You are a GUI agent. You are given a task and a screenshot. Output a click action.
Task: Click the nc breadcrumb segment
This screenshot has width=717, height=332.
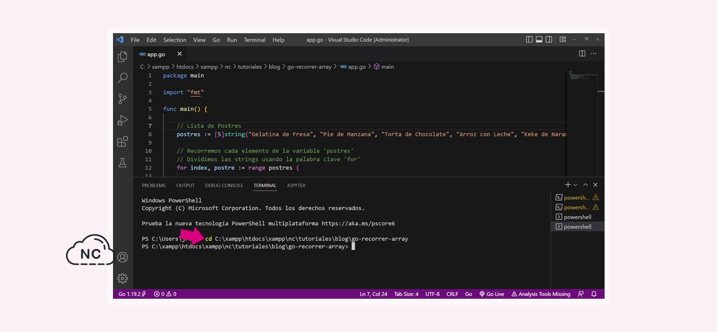click(x=228, y=67)
